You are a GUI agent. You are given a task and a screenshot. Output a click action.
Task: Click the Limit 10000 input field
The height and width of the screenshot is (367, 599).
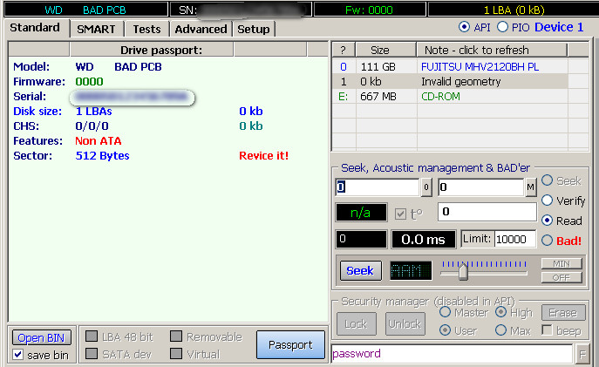point(515,240)
